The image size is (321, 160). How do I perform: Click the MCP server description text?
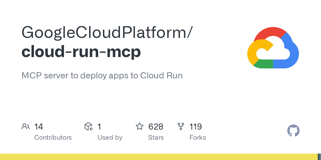pos(102,76)
